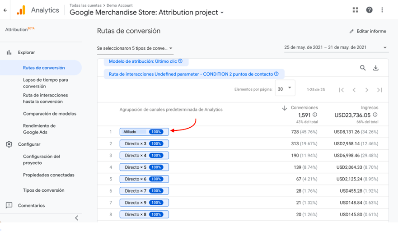Click the sort arrow beside Conversiones
The width and height of the screenshot is (398, 231).
click(x=285, y=108)
